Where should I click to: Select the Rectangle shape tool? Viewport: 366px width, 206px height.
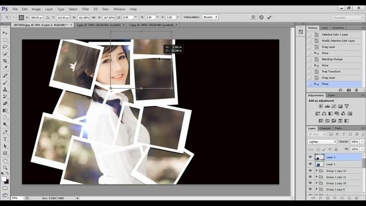coord(5,153)
